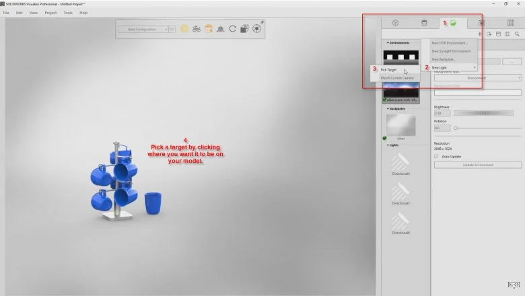Open the View menu
This screenshot has width=525, height=296.
(34, 13)
